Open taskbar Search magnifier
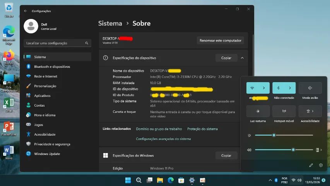 pos(138,180)
